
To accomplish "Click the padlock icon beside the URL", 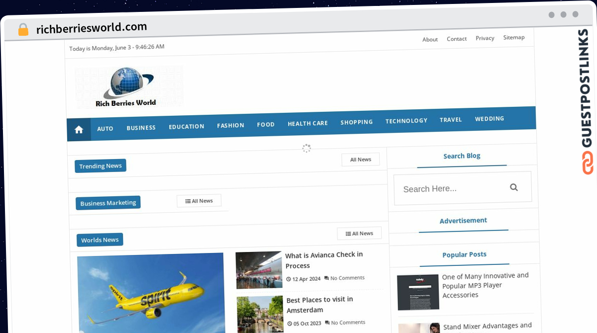I will click(23, 30).
